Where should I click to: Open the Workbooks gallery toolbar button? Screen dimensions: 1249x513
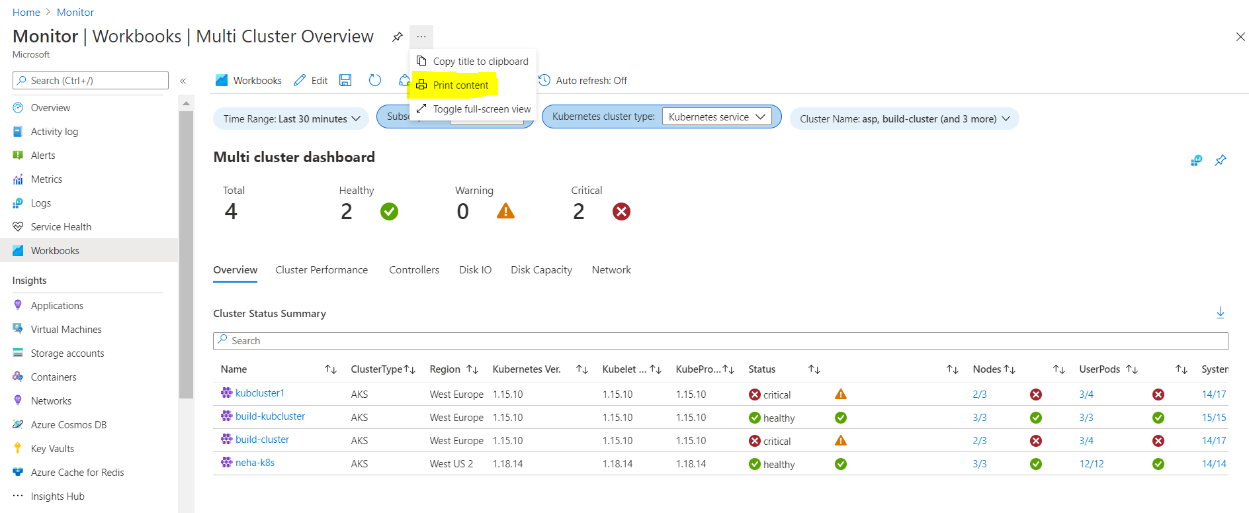[249, 80]
